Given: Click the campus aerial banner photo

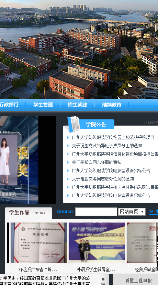Looking at the screenshot, I should pos(79,49).
